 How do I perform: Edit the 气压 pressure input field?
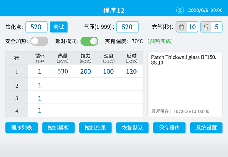point(127,27)
